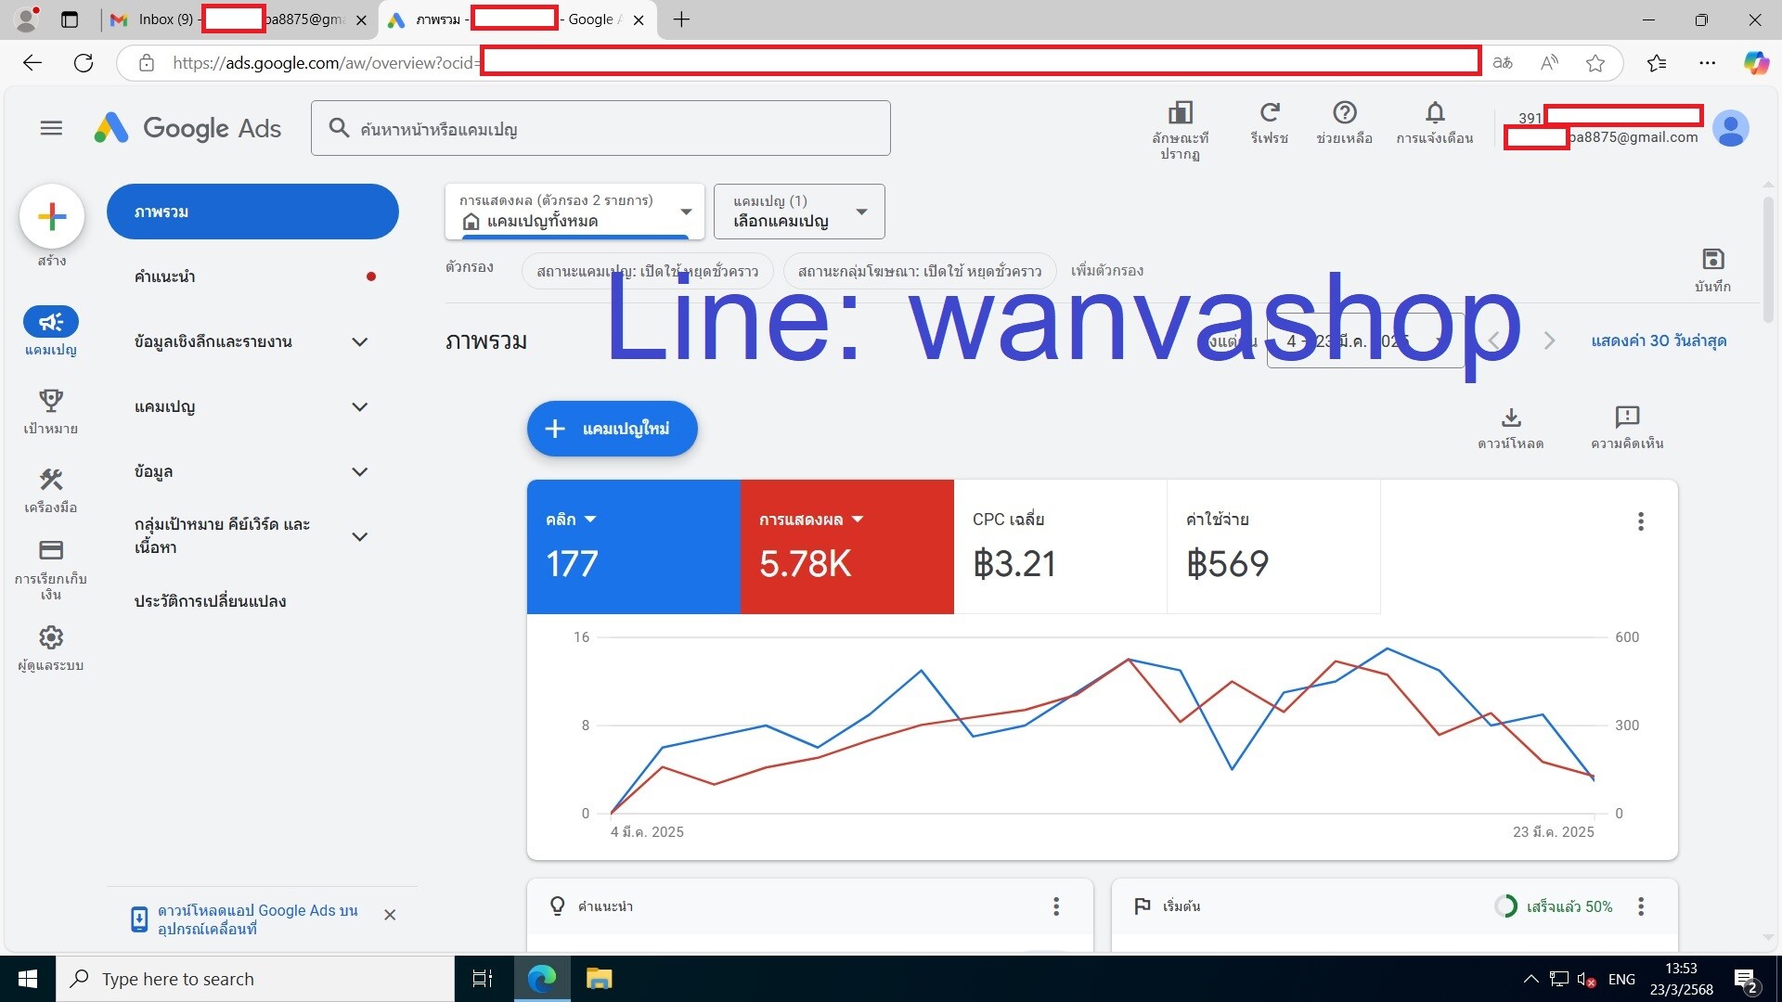The image size is (1782, 1002).
Task: Expand Audiences, keywords and content section
Action: click(x=360, y=536)
